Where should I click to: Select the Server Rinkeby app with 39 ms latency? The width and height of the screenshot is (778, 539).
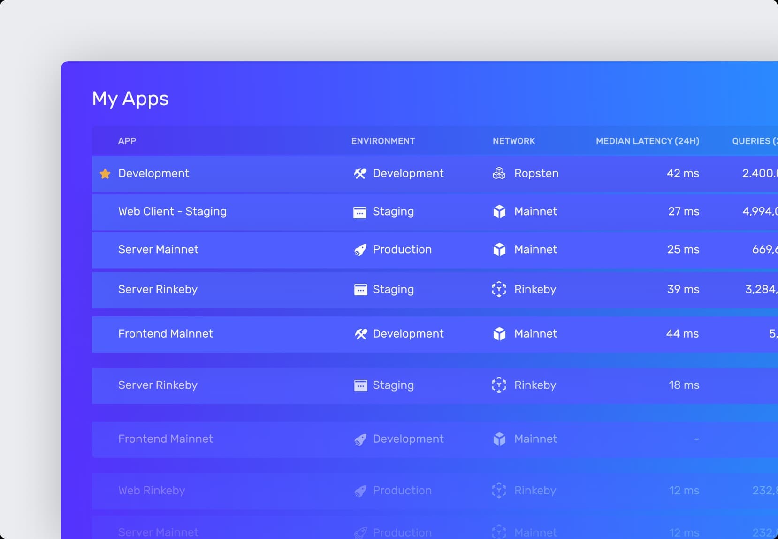click(158, 289)
